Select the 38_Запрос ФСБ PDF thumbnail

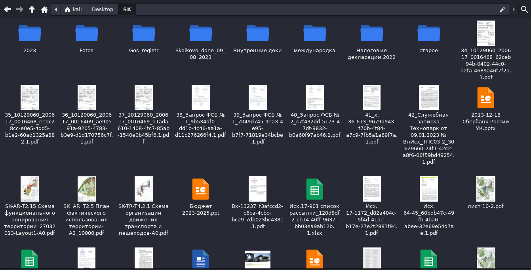tap(201, 98)
